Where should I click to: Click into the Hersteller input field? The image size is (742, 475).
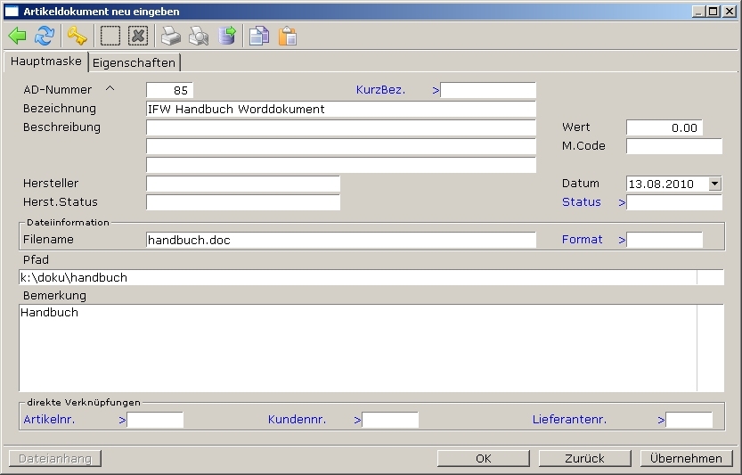click(242, 184)
